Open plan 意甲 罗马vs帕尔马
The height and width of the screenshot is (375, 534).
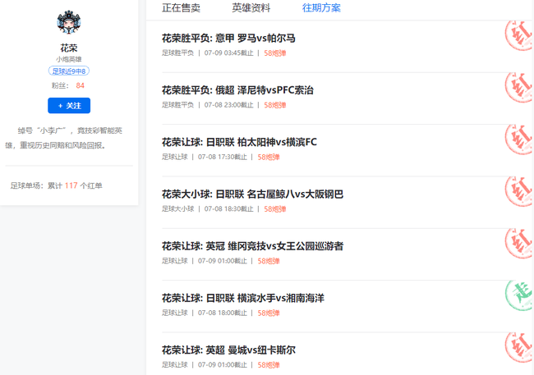228,38
